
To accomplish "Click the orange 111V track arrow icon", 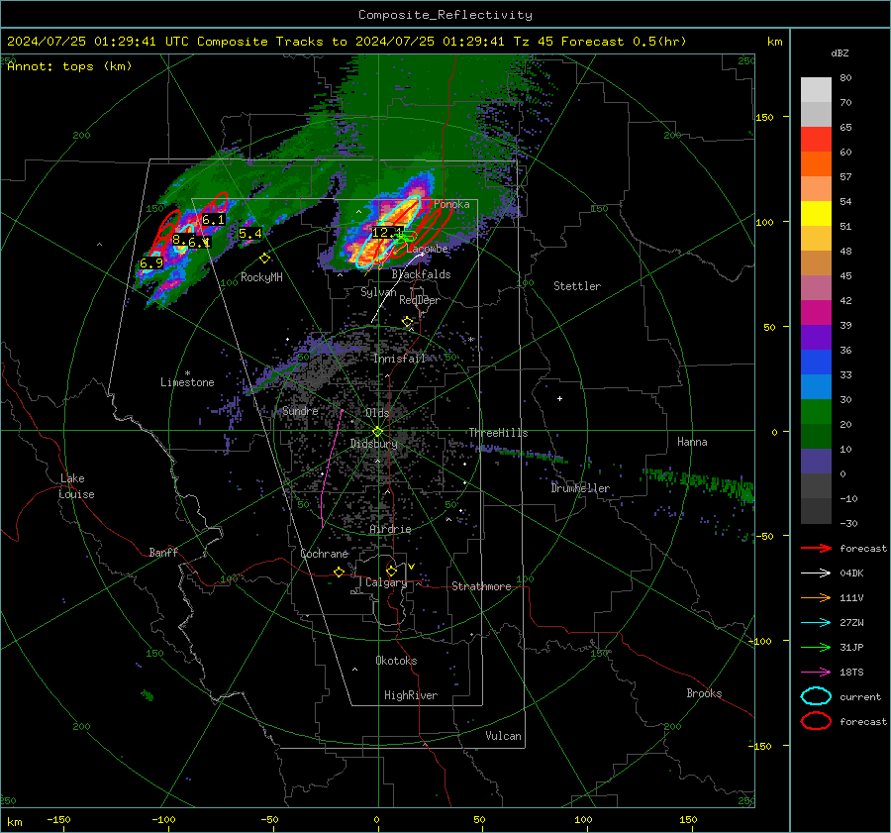I will tap(816, 597).
